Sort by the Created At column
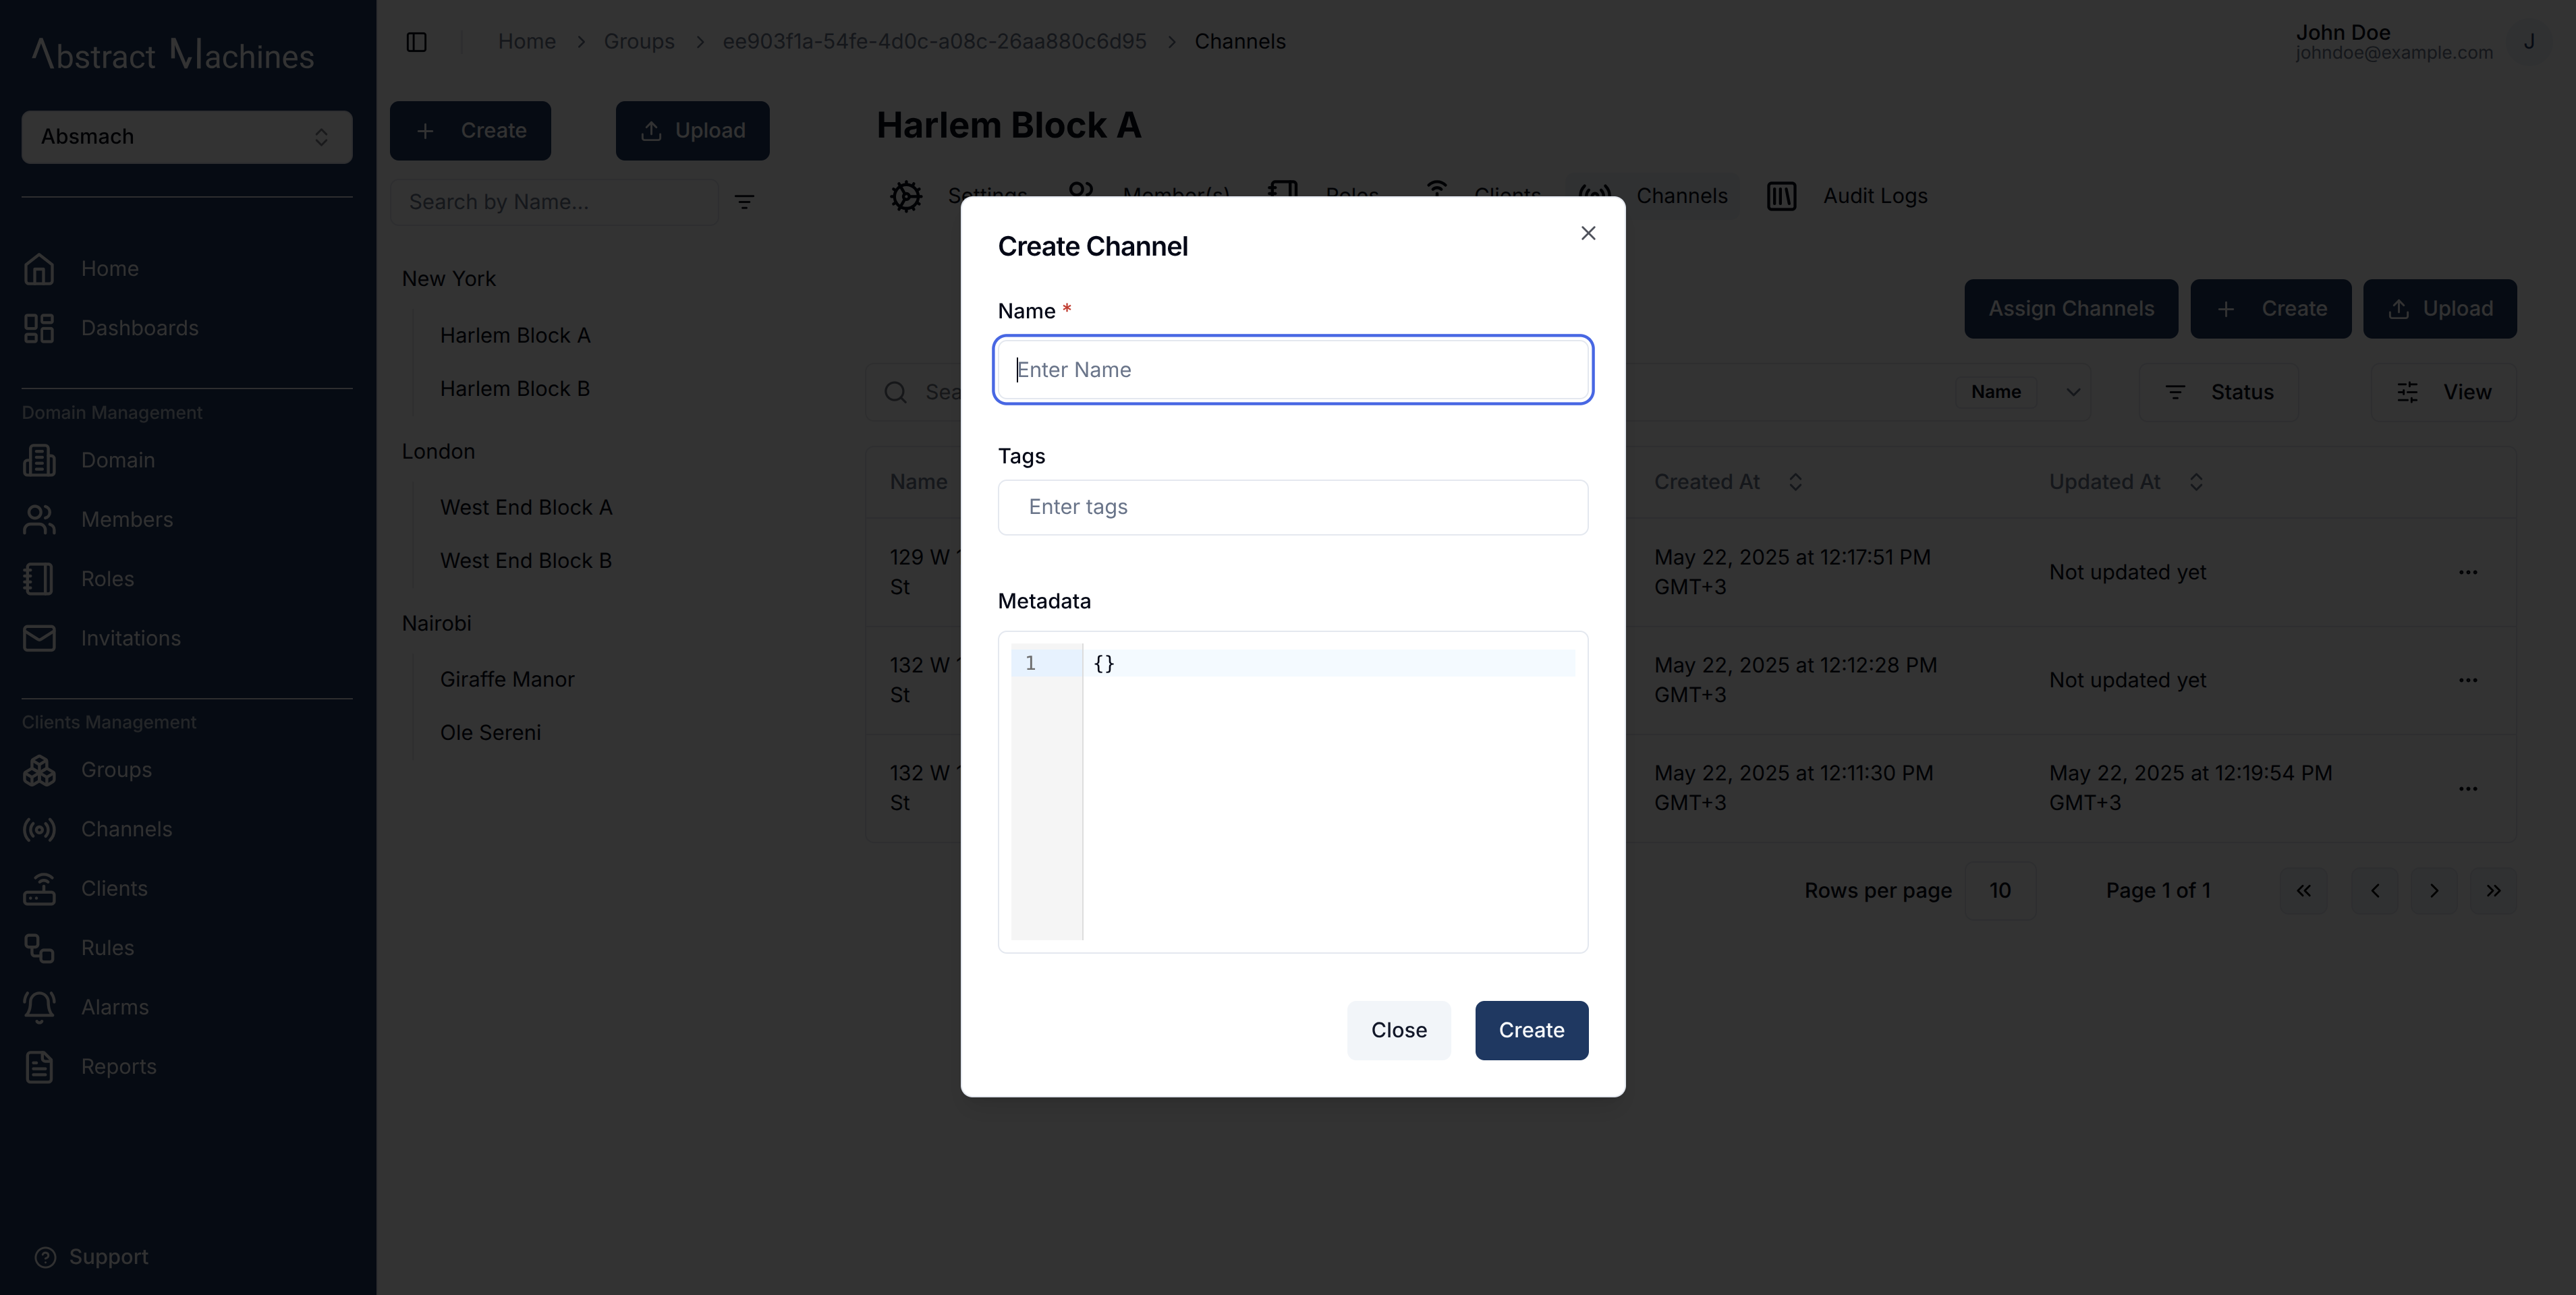Image resolution: width=2576 pixels, height=1295 pixels. click(1728, 482)
